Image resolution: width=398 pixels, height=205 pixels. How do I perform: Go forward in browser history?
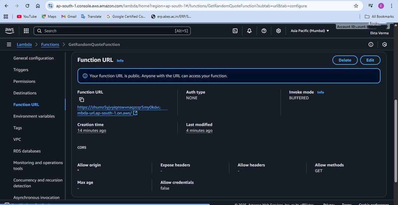click(x=17, y=6)
